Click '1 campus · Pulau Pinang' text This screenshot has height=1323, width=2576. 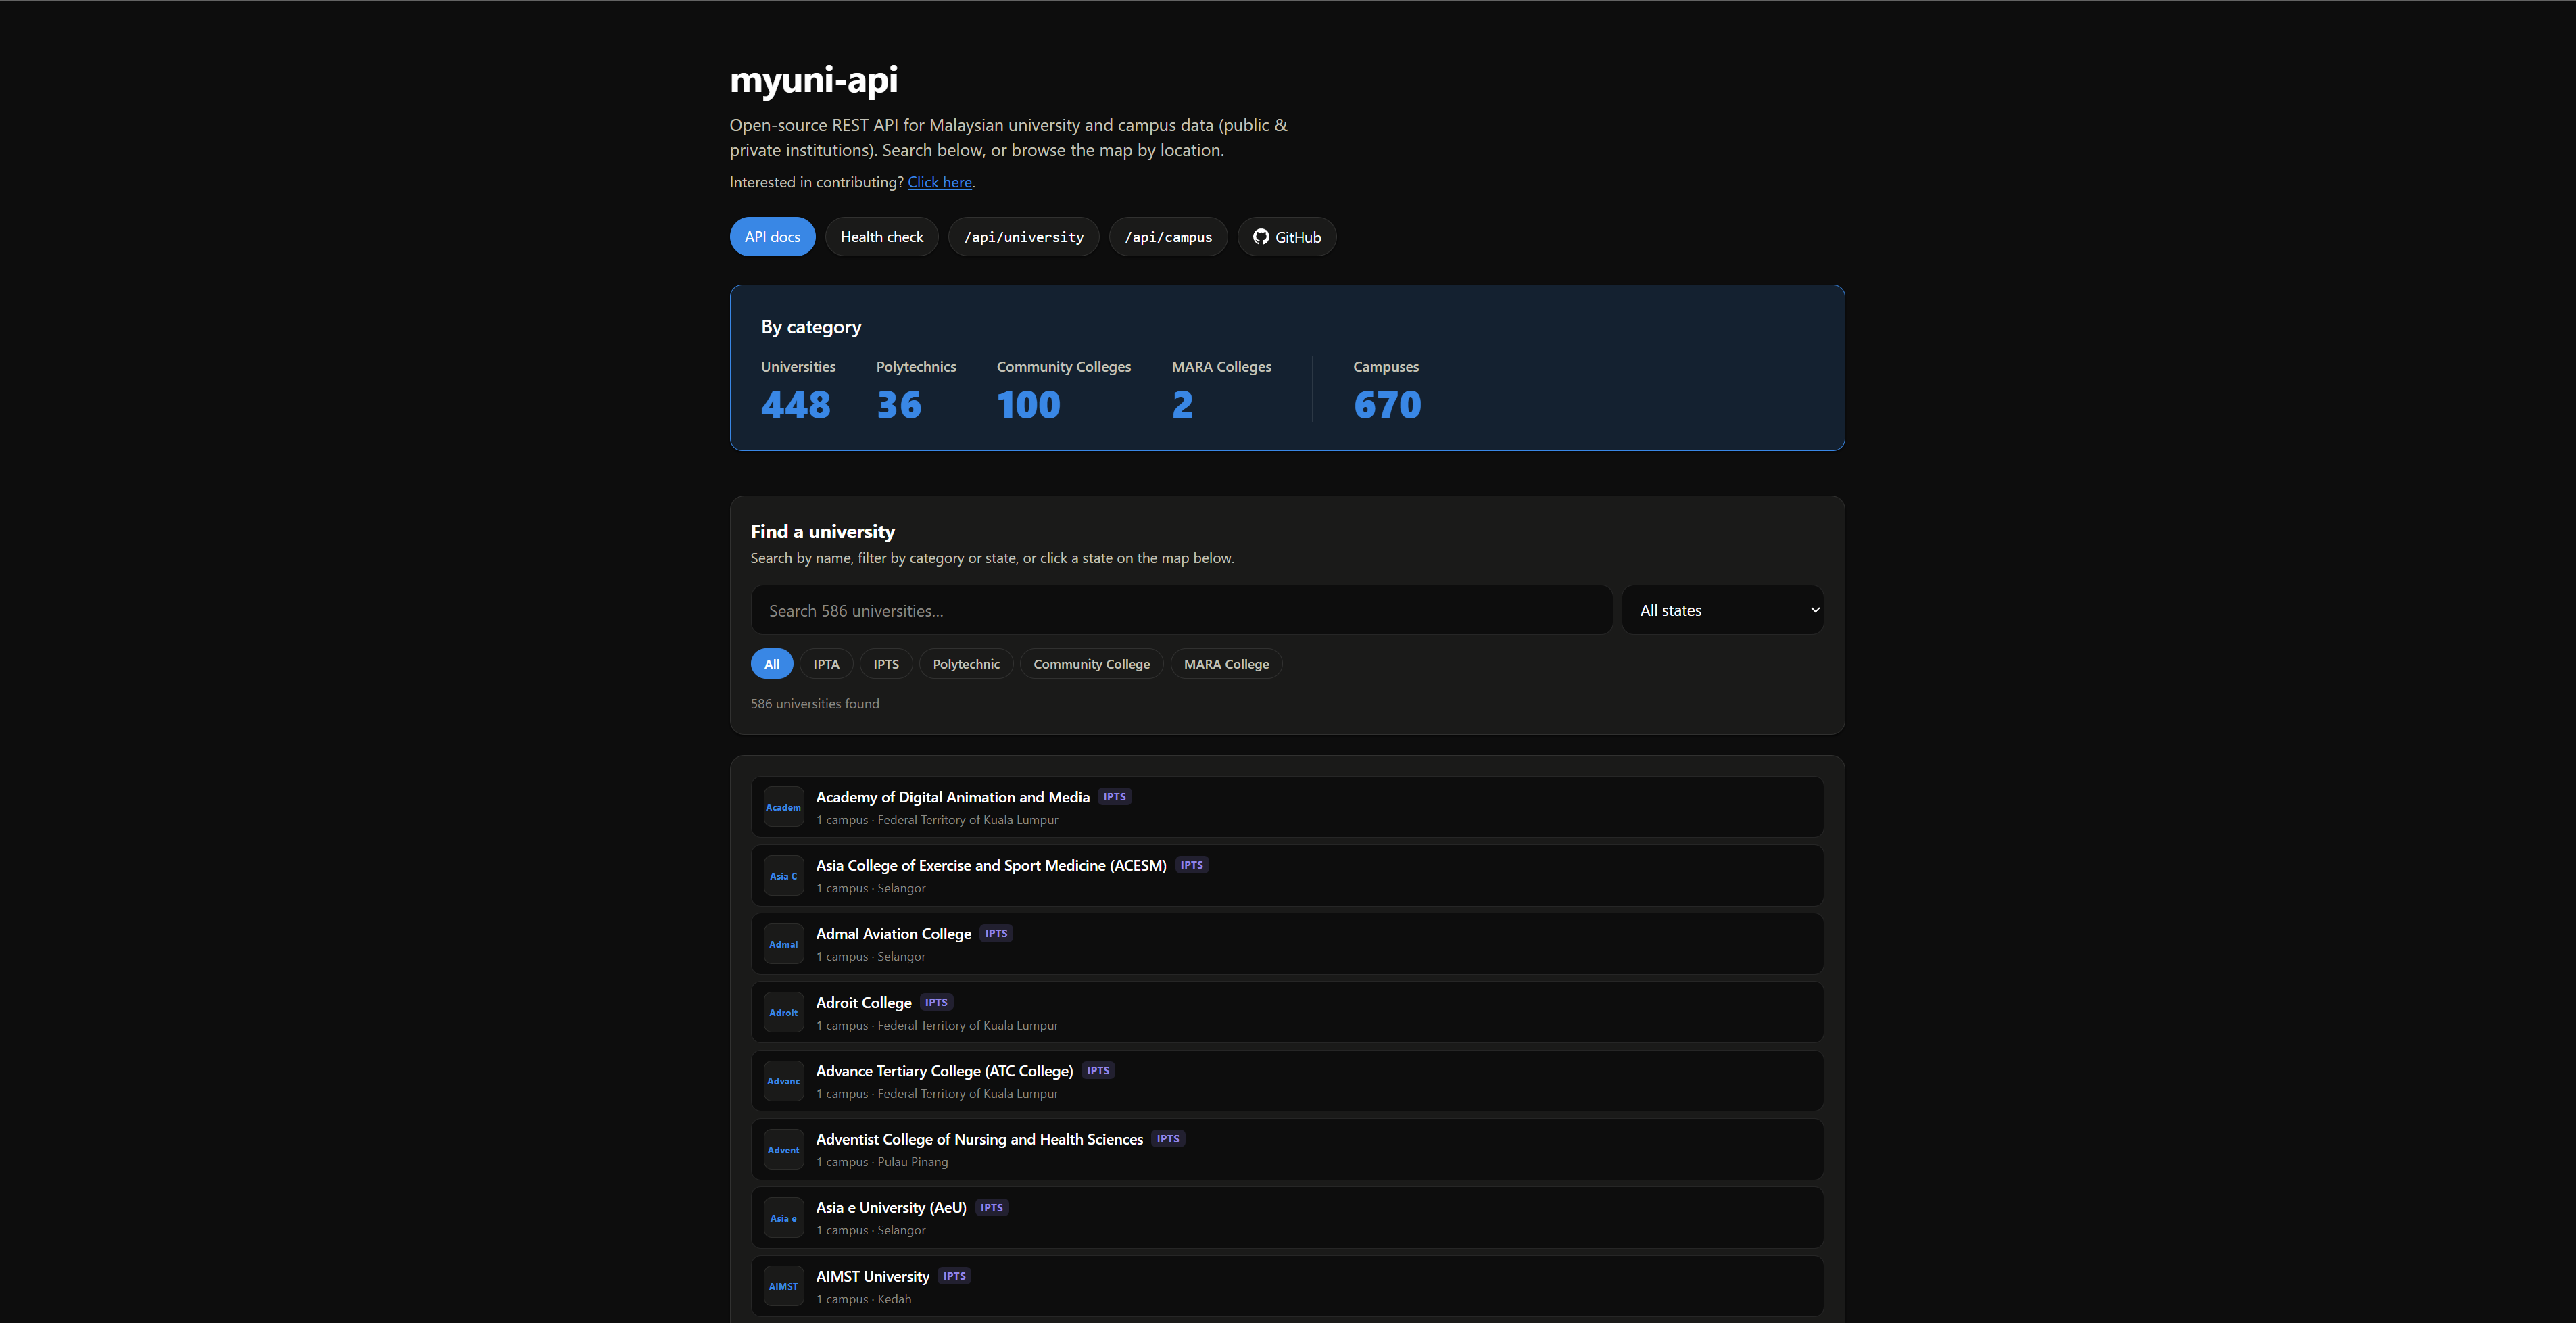point(882,1162)
